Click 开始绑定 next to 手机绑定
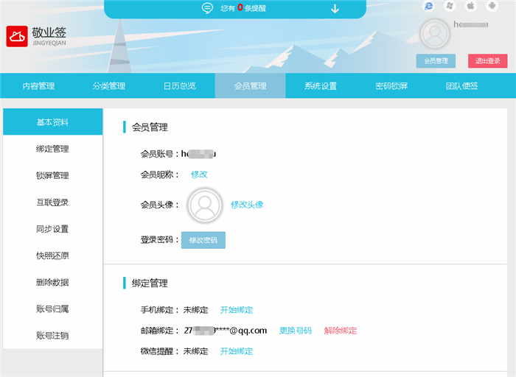 pos(237,310)
